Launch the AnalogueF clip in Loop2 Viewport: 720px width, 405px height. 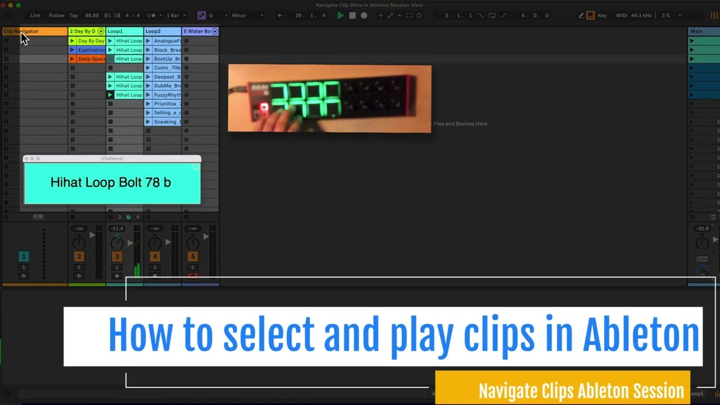tap(148, 41)
